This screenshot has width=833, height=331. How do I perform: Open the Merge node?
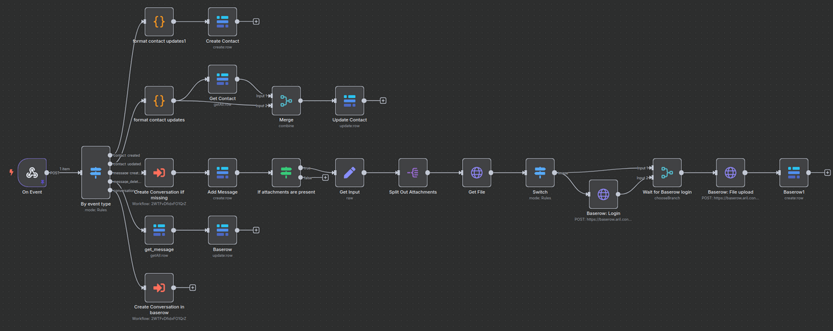coord(286,101)
